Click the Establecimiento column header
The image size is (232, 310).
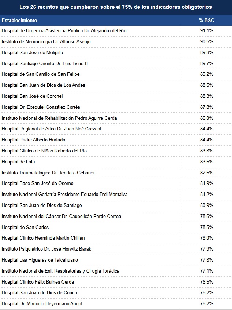pos(19,21)
